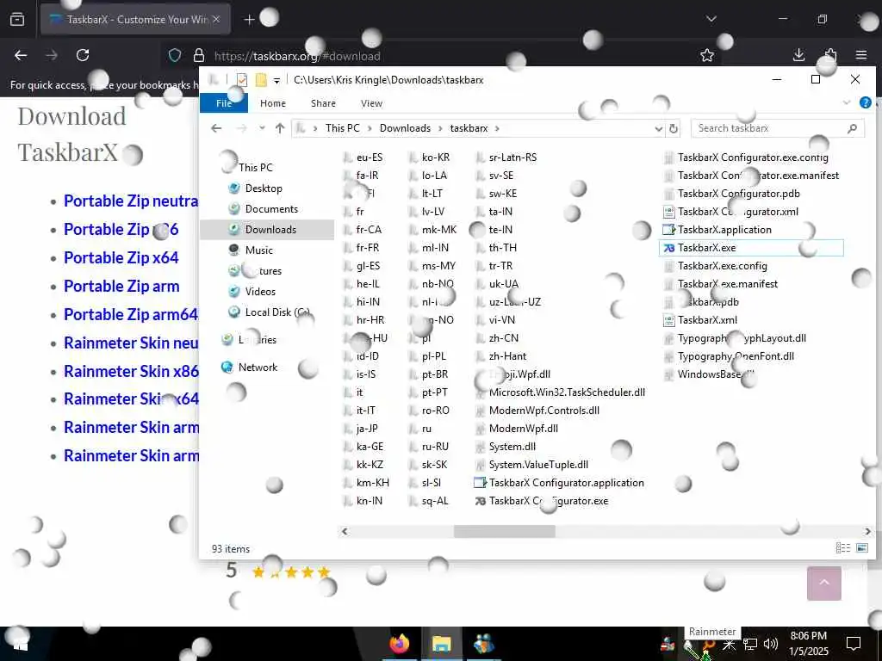Open the Home ribbon tab

273,103
